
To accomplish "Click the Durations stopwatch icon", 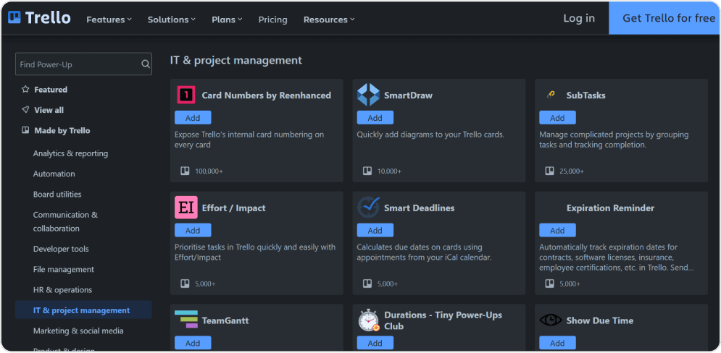I will point(368,320).
